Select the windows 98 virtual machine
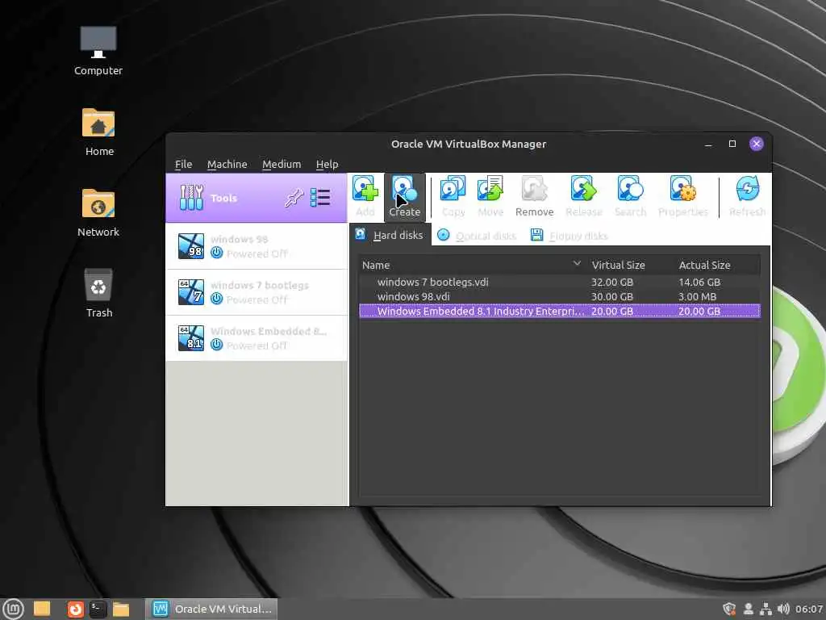 coord(257,246)
